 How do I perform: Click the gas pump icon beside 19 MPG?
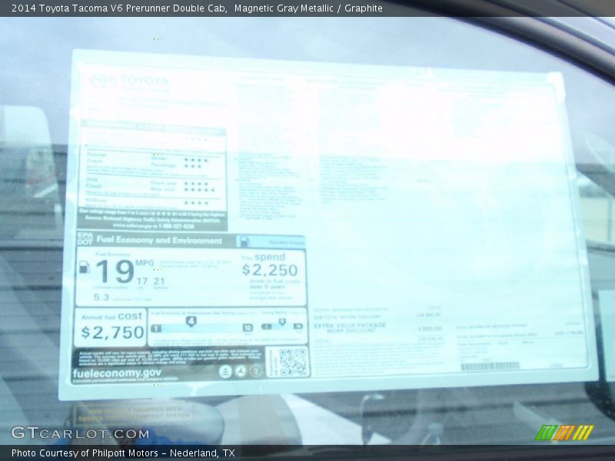coord(84,268)
